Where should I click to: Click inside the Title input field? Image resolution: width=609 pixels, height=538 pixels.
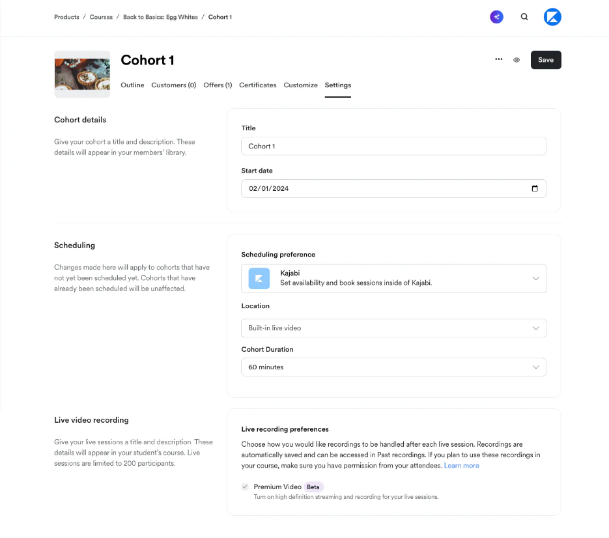[x=393, y=146]
